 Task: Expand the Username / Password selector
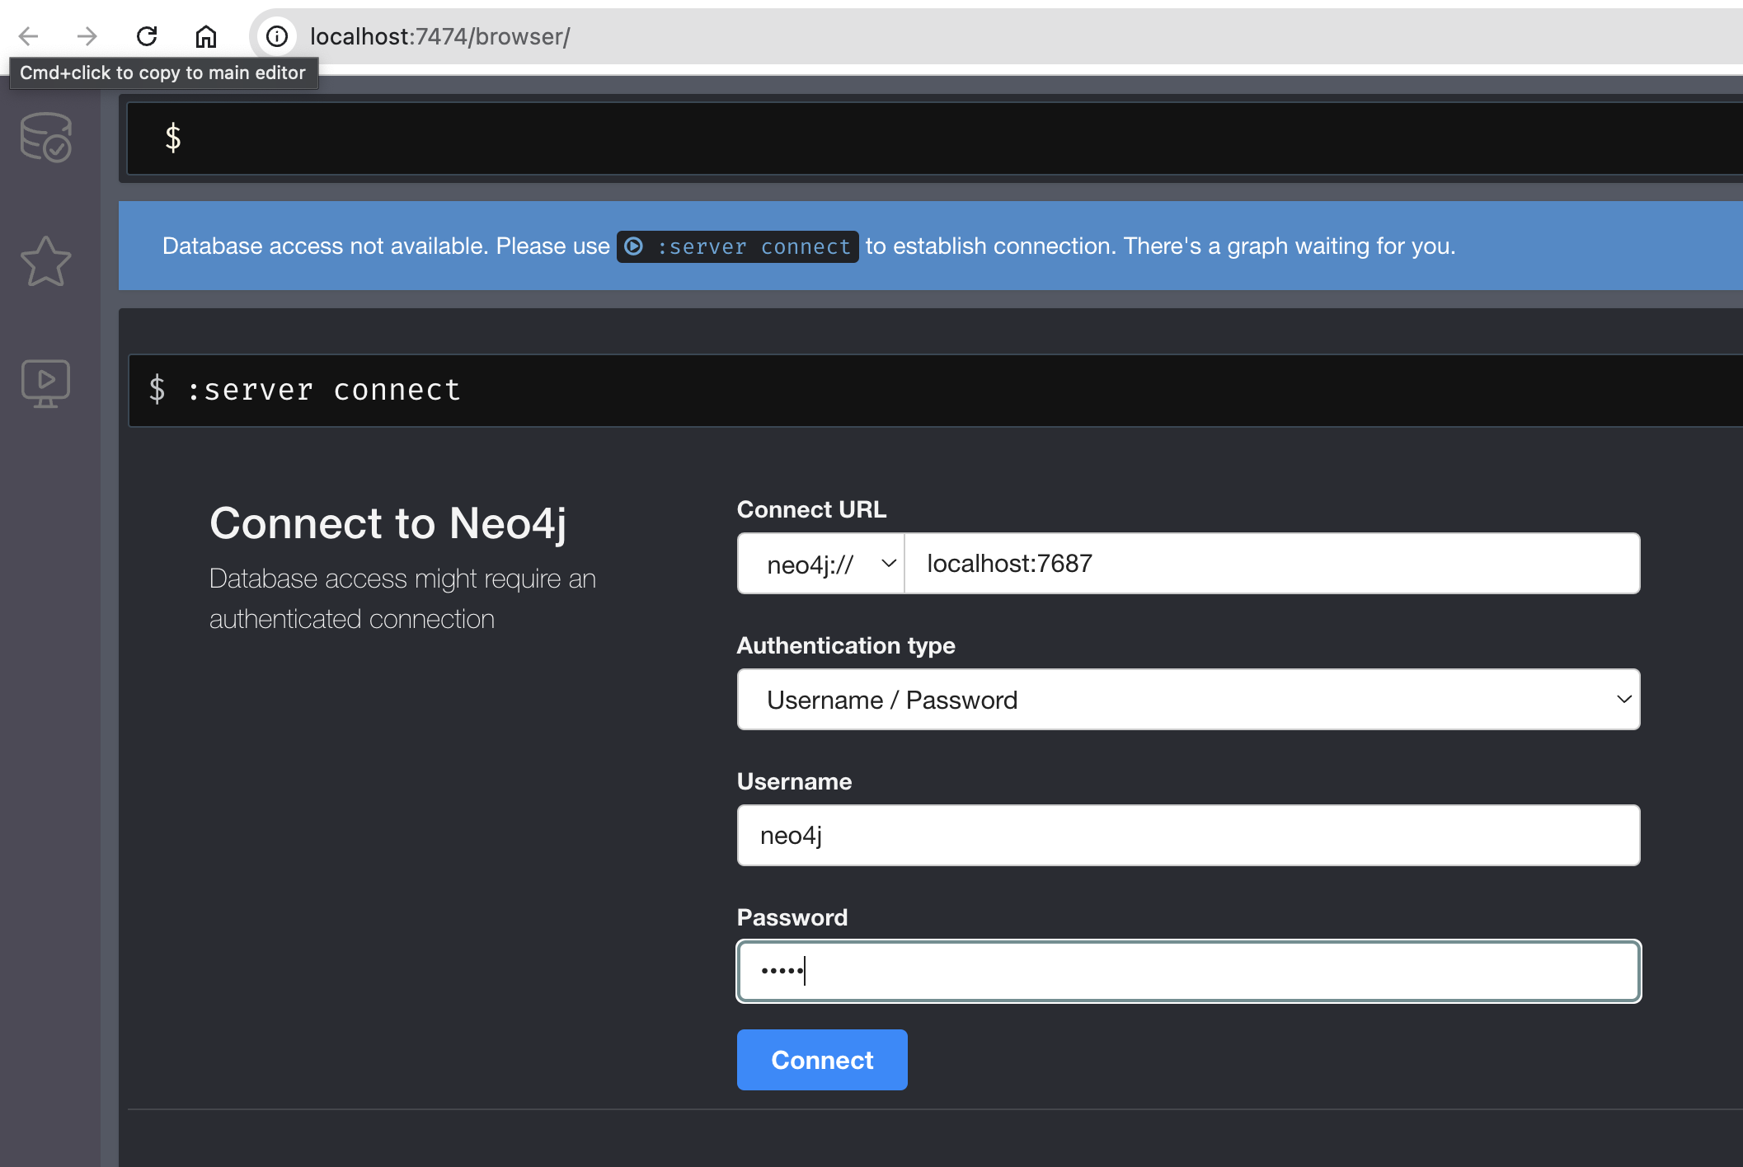[1187, 700]
